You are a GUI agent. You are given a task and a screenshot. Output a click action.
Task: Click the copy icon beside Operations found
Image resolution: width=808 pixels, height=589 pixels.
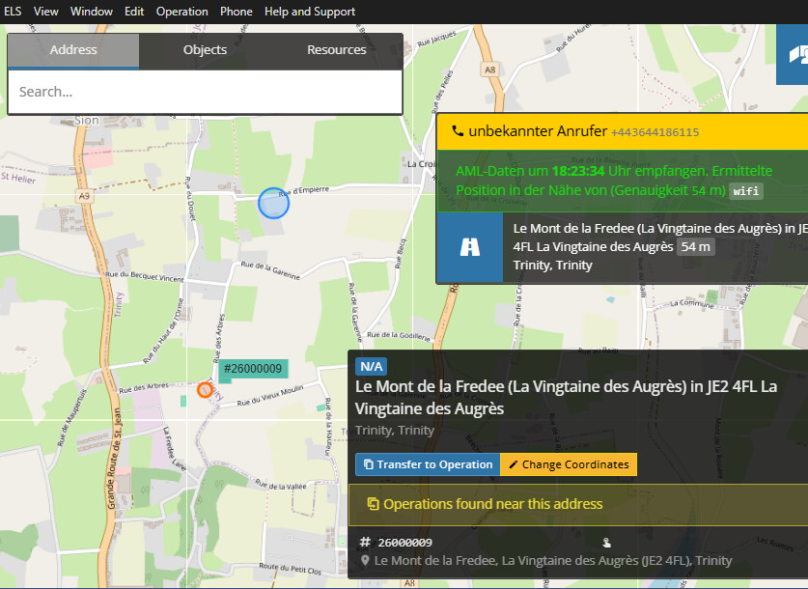pos(373,504)
